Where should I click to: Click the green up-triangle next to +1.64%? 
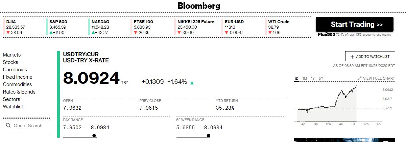click(192, 82)
